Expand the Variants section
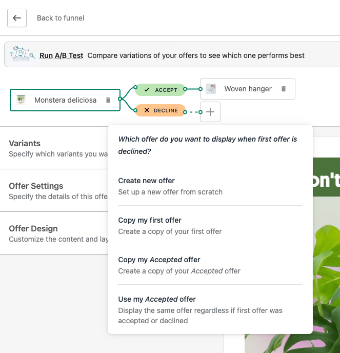 tap(56, 148)
